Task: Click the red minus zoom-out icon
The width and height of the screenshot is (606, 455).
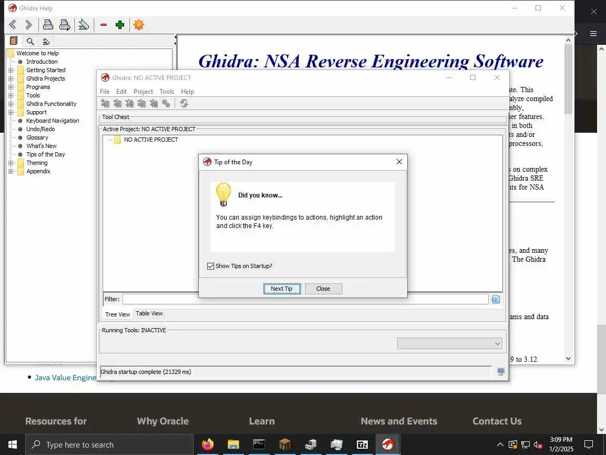Action: tap(103, 25)
